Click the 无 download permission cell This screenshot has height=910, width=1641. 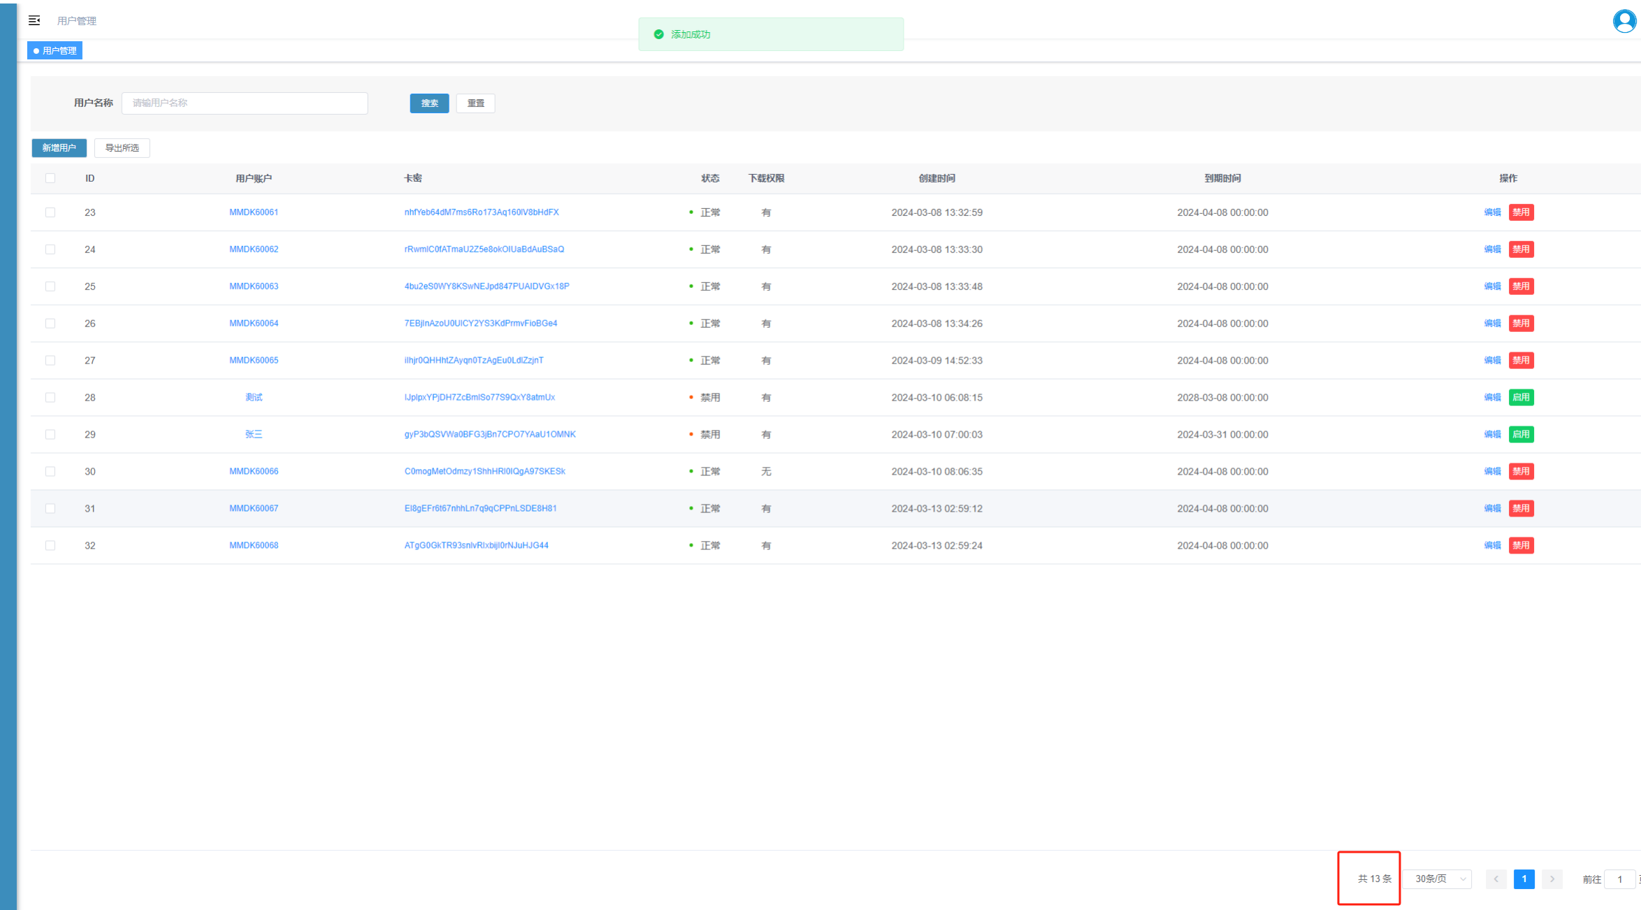(x=766, y=472)
